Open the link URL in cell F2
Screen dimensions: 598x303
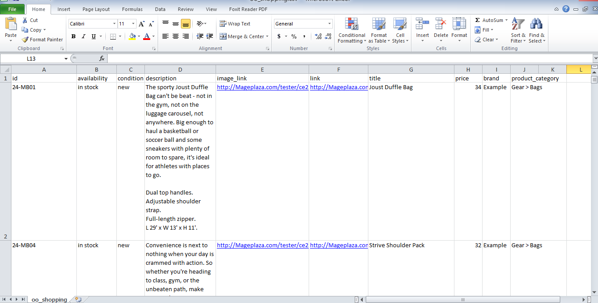click(x=339, y=87)
